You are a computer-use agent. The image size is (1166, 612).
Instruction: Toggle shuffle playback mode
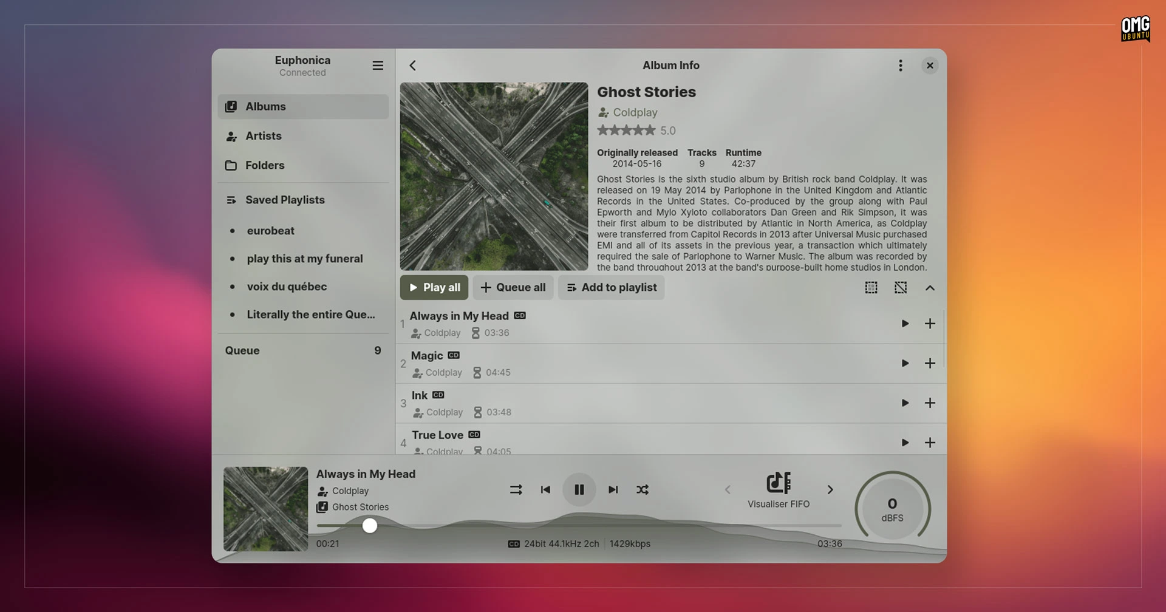(x=643, y=489)
